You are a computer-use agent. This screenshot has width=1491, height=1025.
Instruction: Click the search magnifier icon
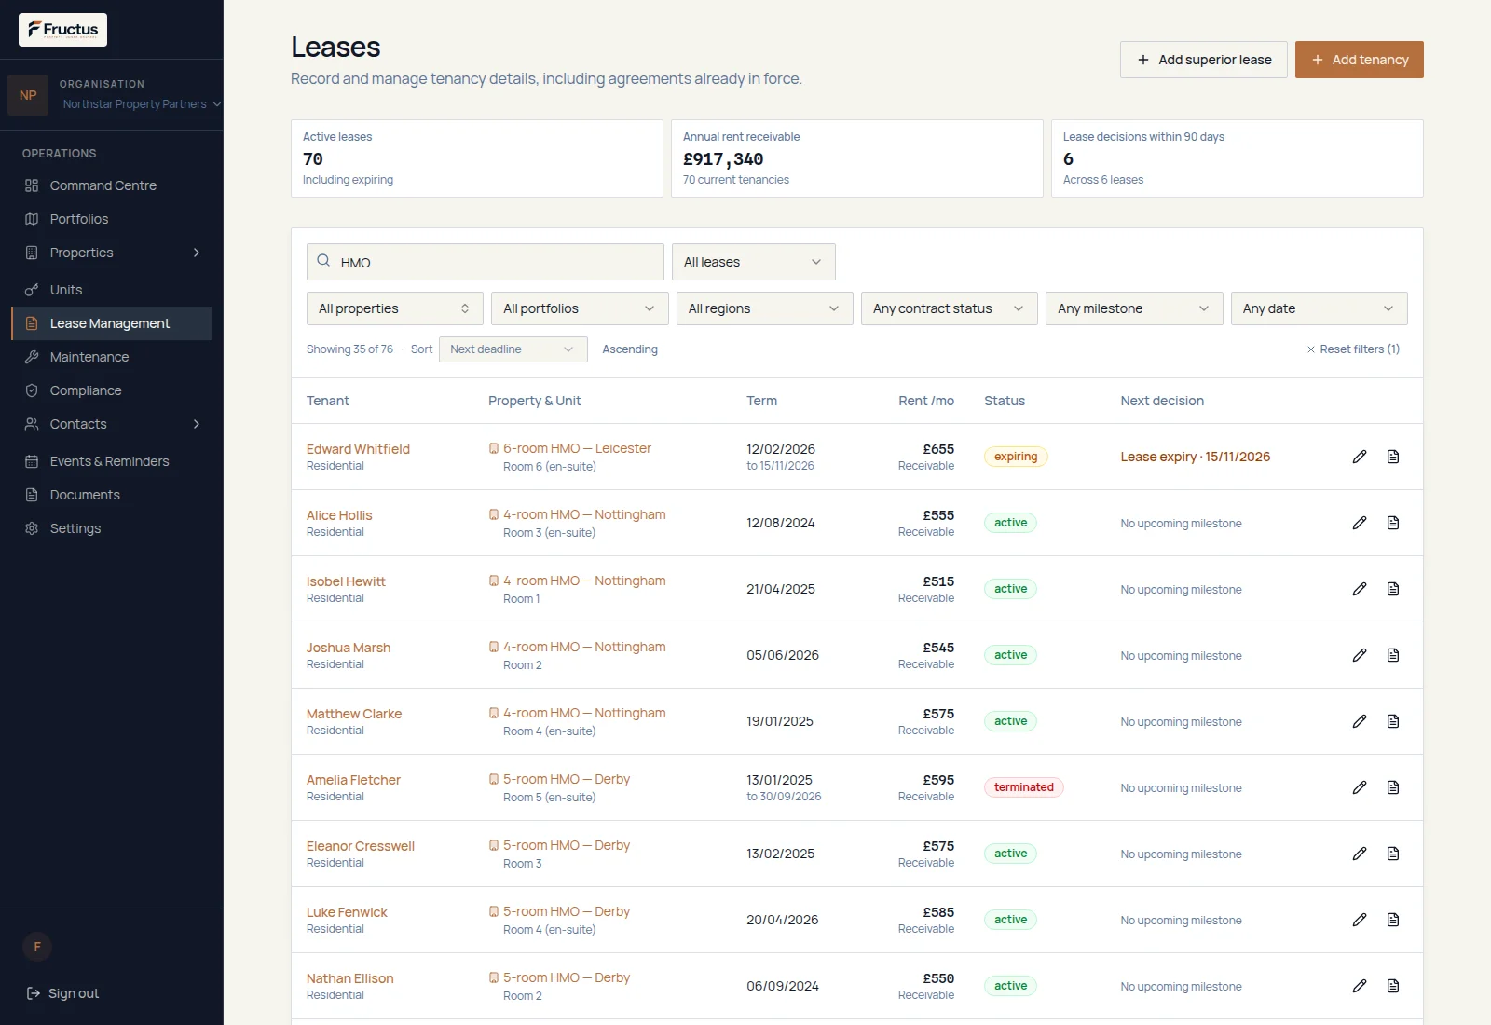coord(323,261)
